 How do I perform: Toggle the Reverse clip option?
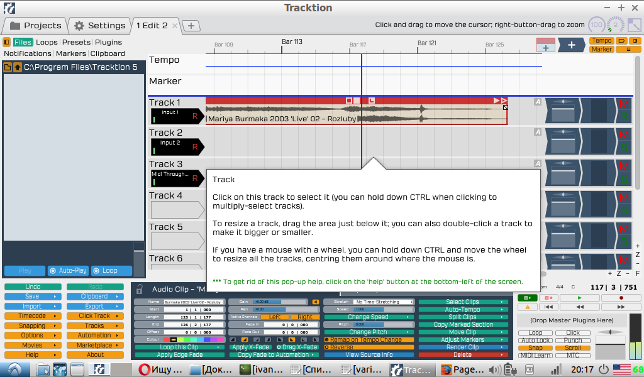point(369,347)
